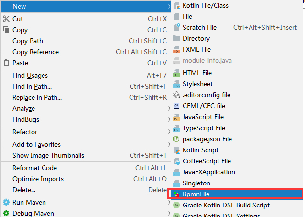Choose Reformat Code
Screen dimensions: 305x217
pos(86,168)
